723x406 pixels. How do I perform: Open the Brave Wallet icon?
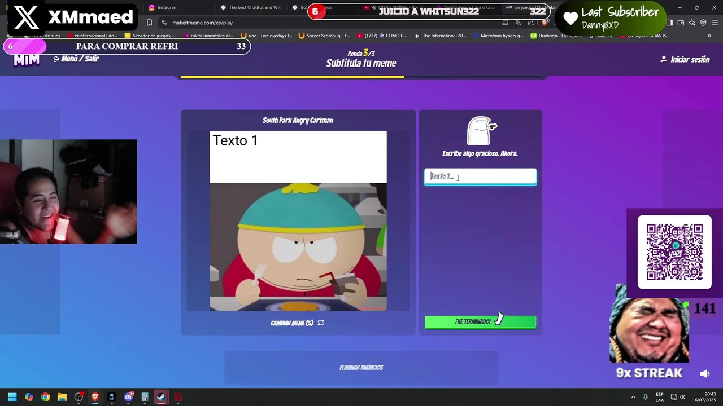pos(681,23)
